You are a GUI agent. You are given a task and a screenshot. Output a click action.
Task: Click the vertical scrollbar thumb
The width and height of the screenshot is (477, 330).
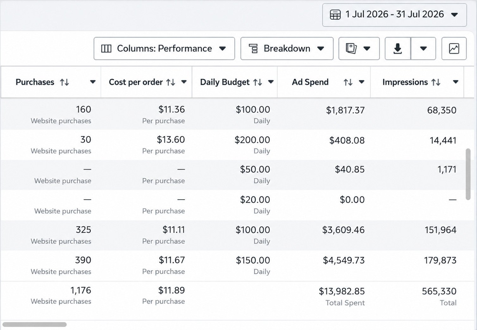[x=468, y=174]
